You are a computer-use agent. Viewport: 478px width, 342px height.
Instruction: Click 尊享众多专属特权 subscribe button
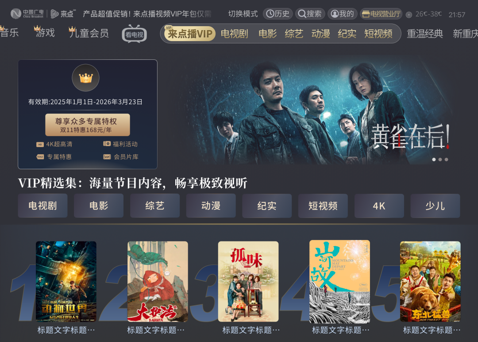click(x=88, y=125)
